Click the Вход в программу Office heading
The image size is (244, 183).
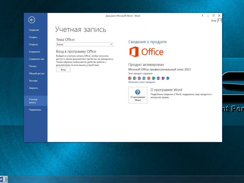76,52
